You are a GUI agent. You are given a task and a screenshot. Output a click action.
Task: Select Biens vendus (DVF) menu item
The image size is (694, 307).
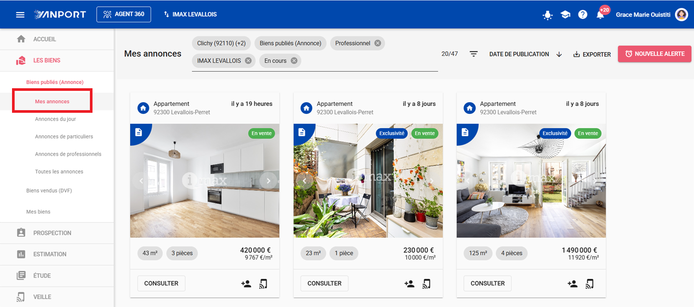point(49,191)
